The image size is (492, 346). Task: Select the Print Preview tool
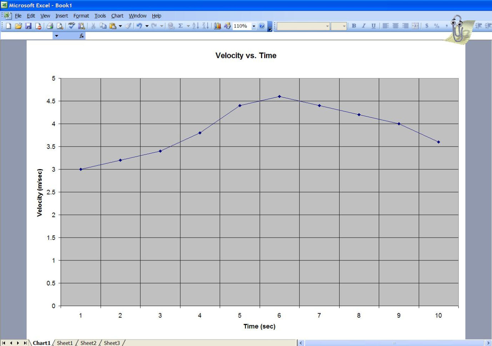(x=60, y=26)
